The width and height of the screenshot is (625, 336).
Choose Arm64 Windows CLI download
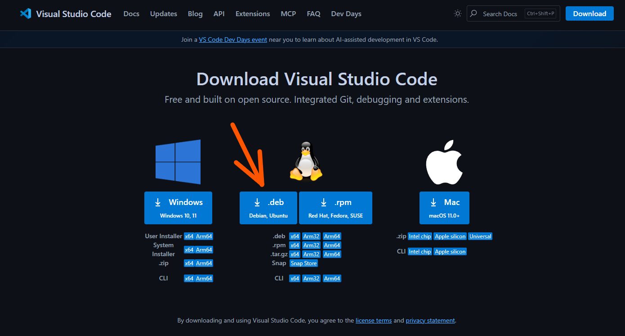204,279
